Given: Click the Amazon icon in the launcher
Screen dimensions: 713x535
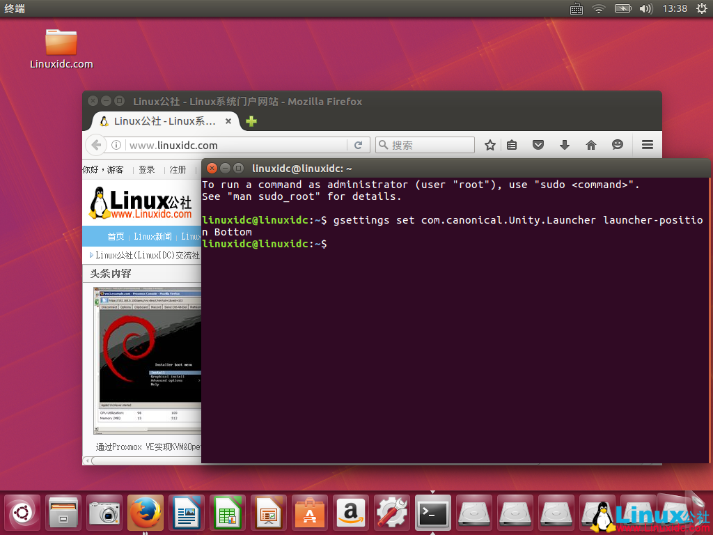Looking at the screenshot, I should click(351, 513).
